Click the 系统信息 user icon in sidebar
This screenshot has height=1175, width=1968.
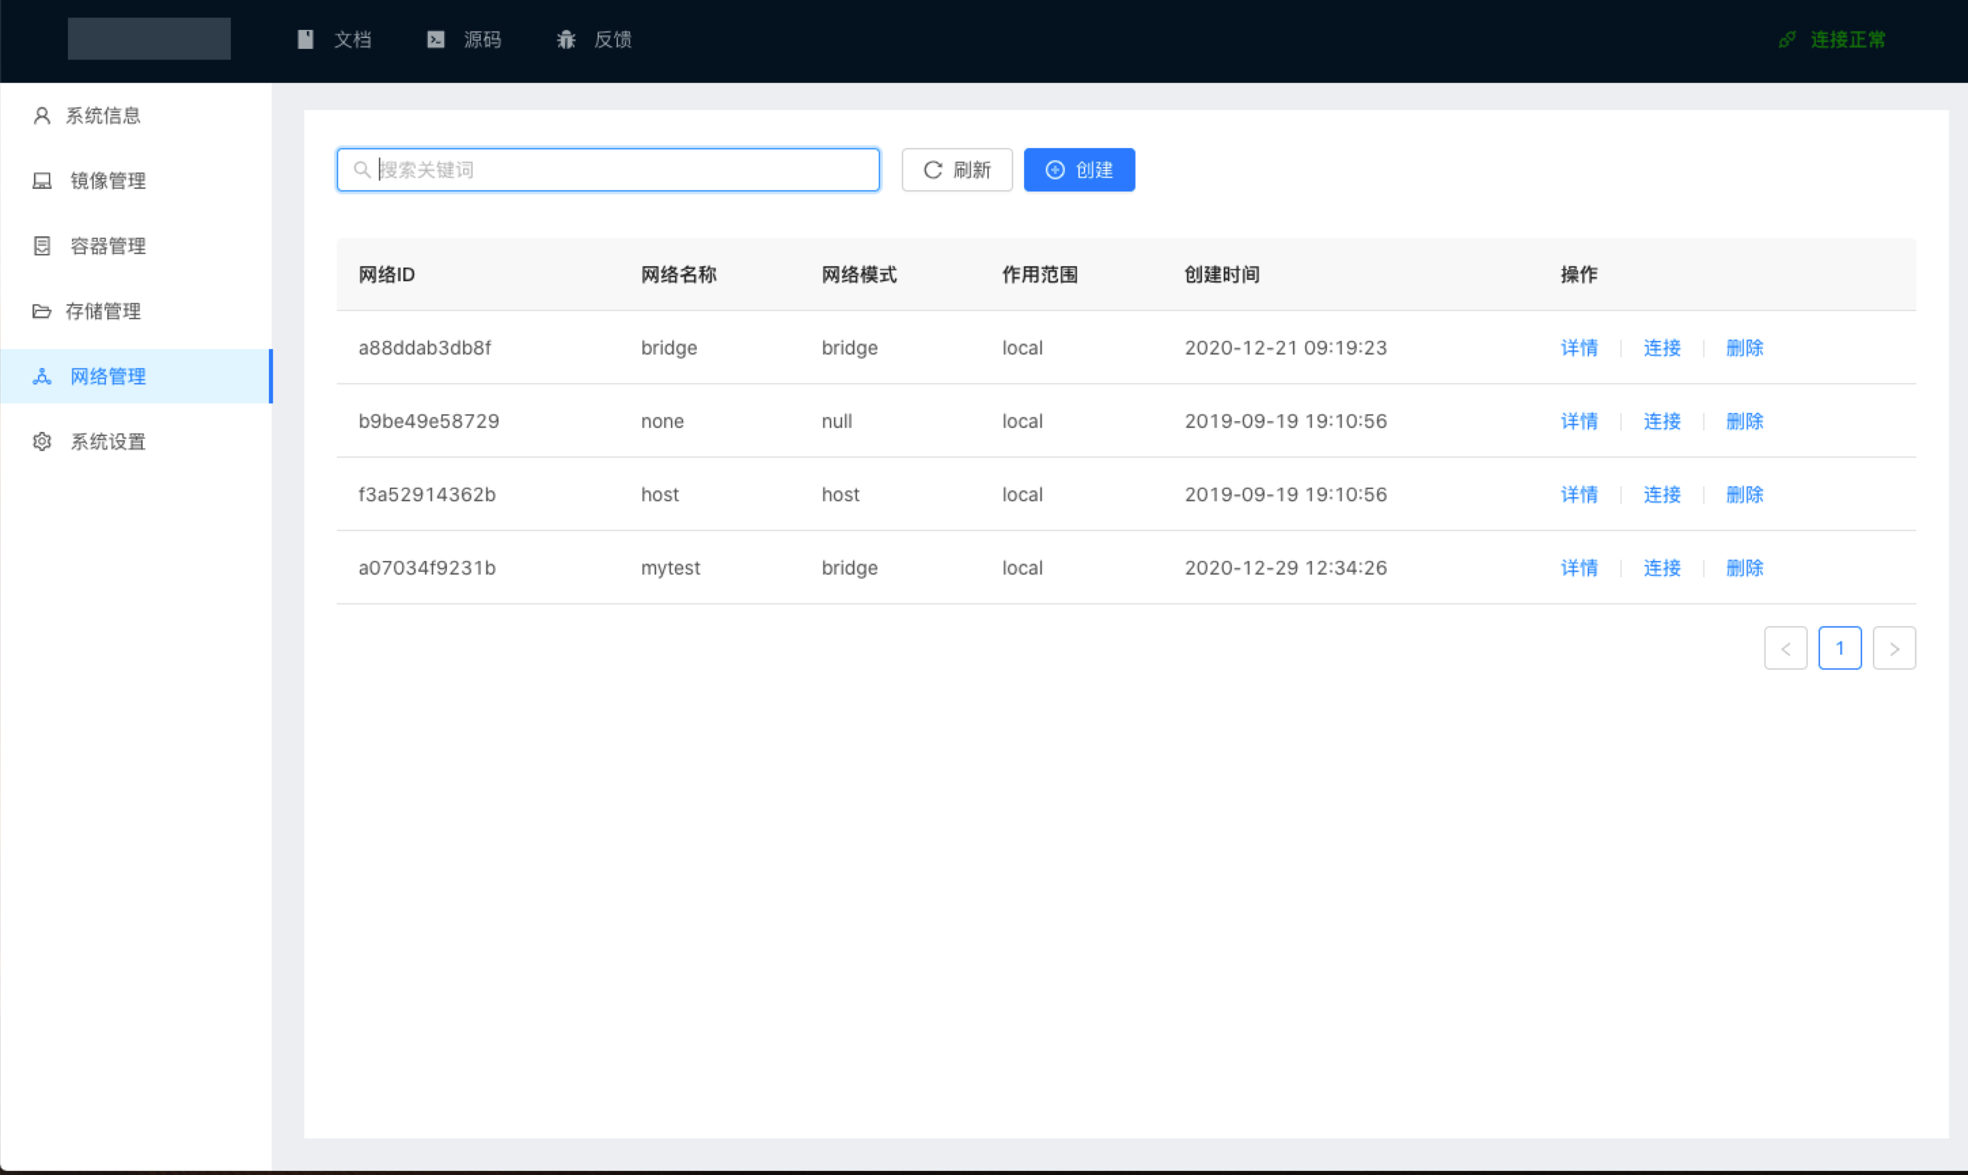point(42,115)
